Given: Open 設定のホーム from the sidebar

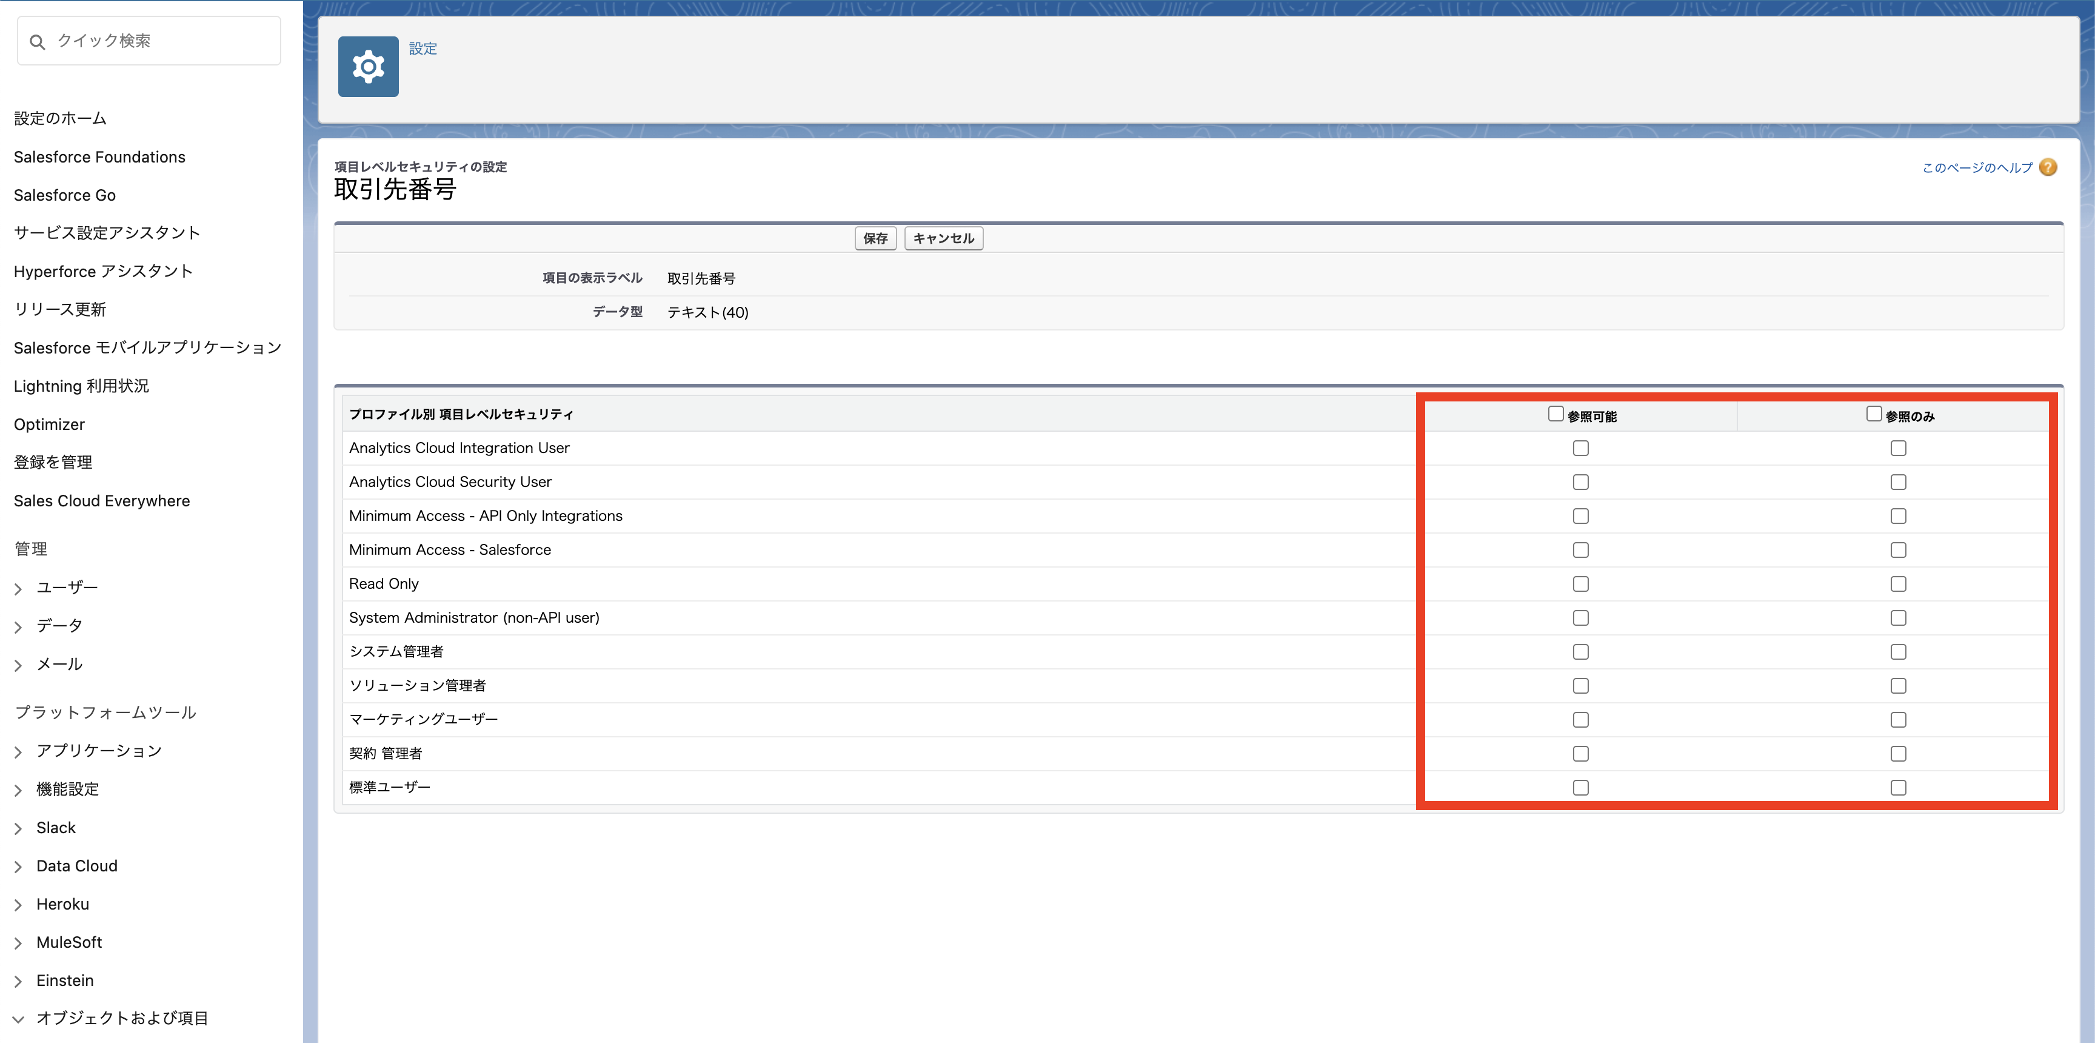Looking at the screenshot, I should 60,118.
